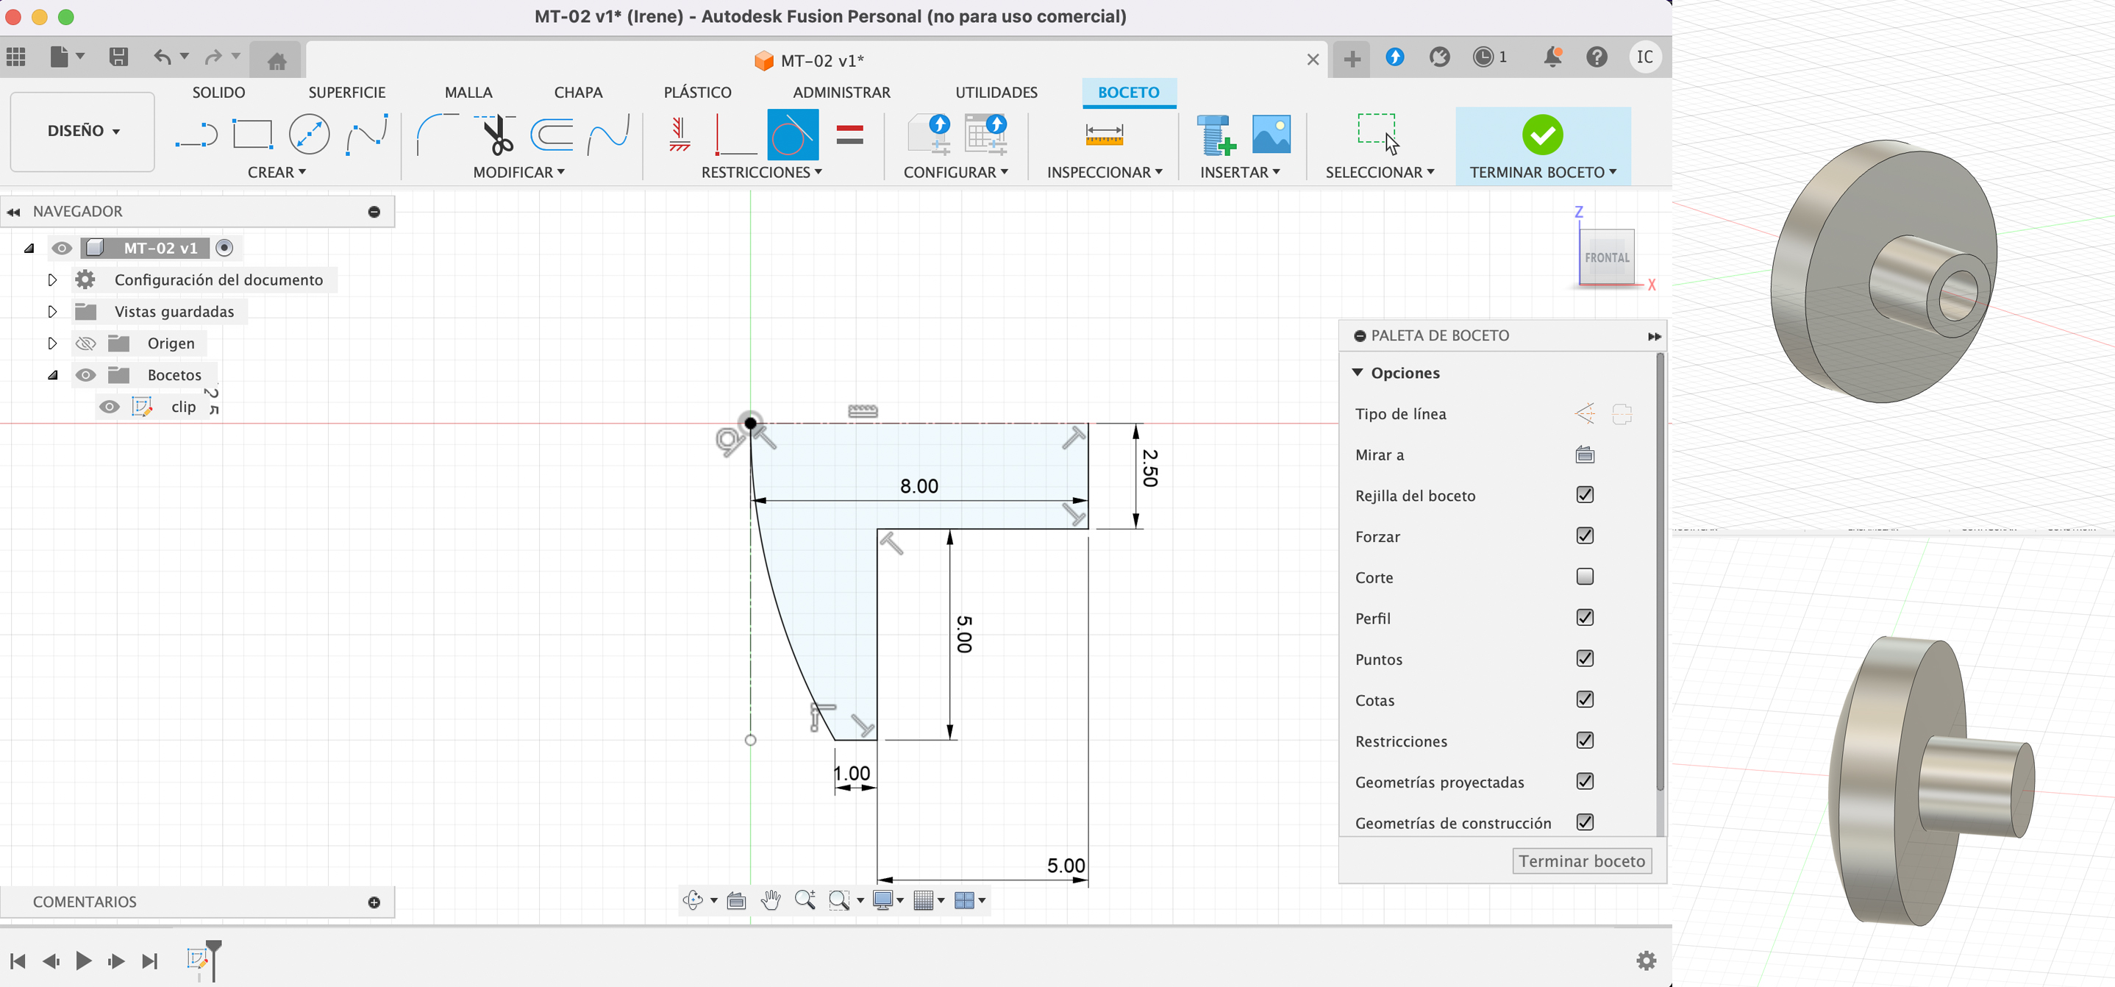Select the center diameter Circle tool
The height and width of the screenshot is (987, 2115).
309,134
